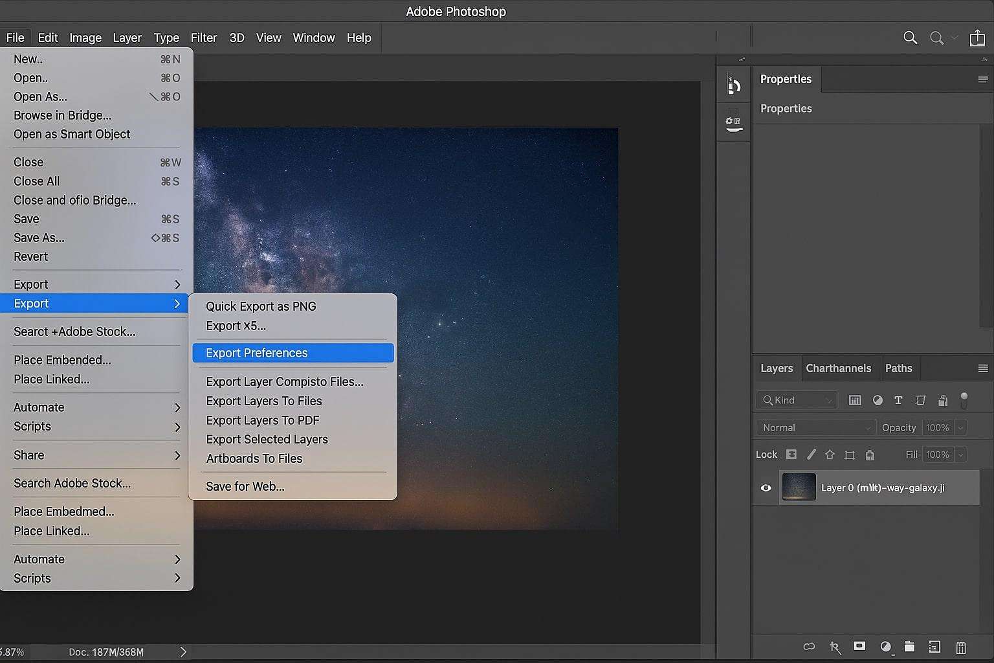This screenshot has width=994, height=663.
Task: Click the delete layer trash icon
Action: [x=961, y=647]
